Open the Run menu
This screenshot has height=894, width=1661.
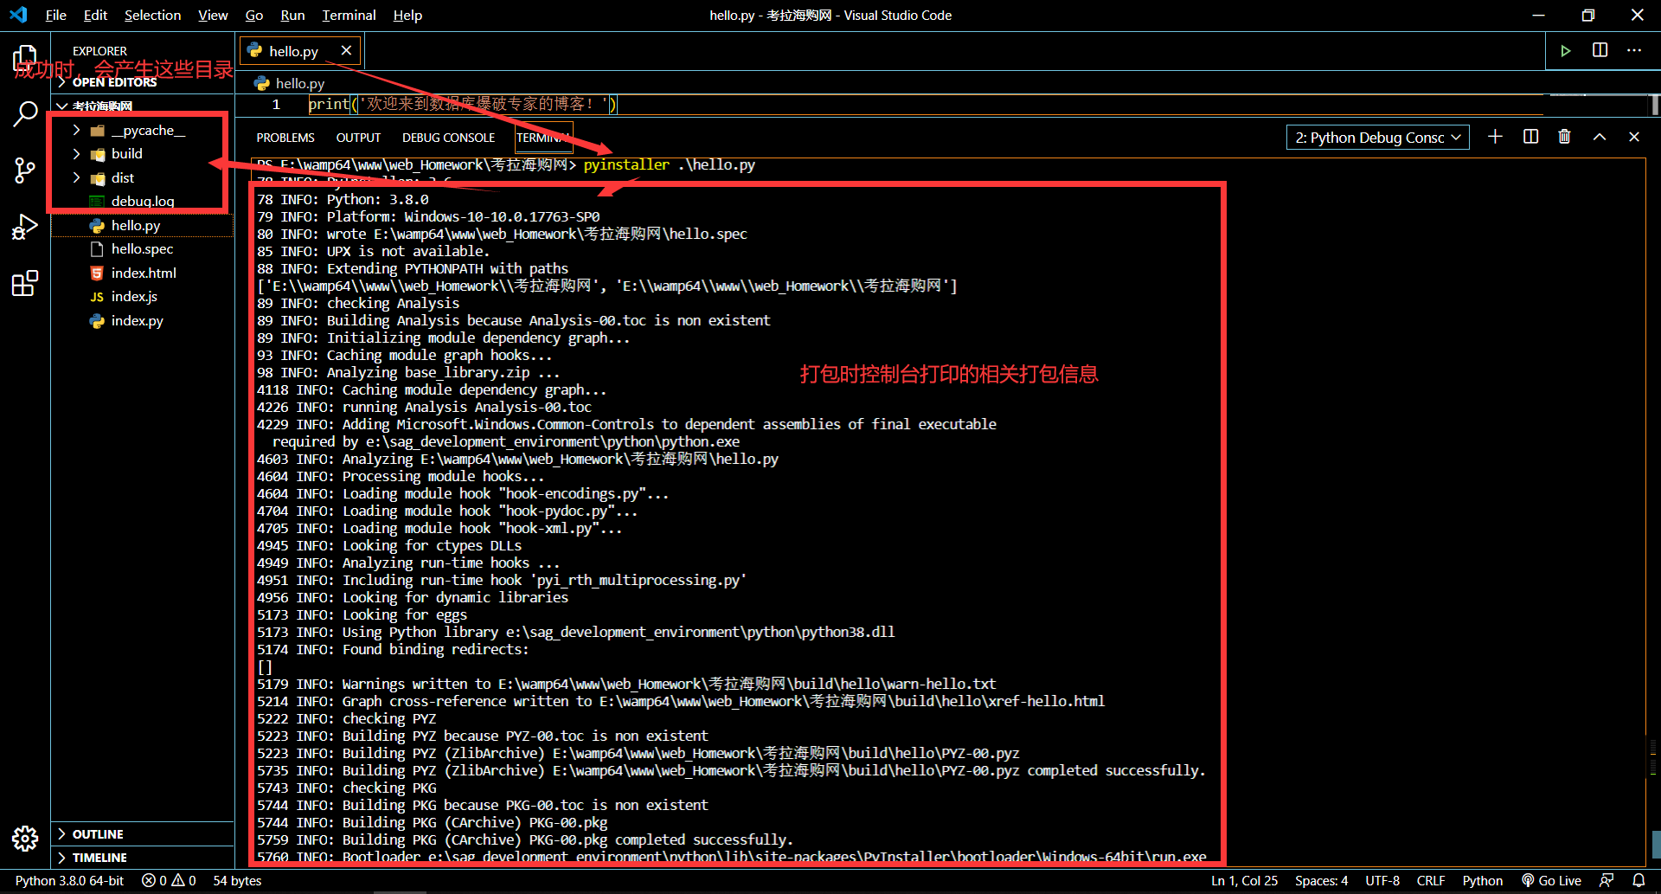coord(292,15)
